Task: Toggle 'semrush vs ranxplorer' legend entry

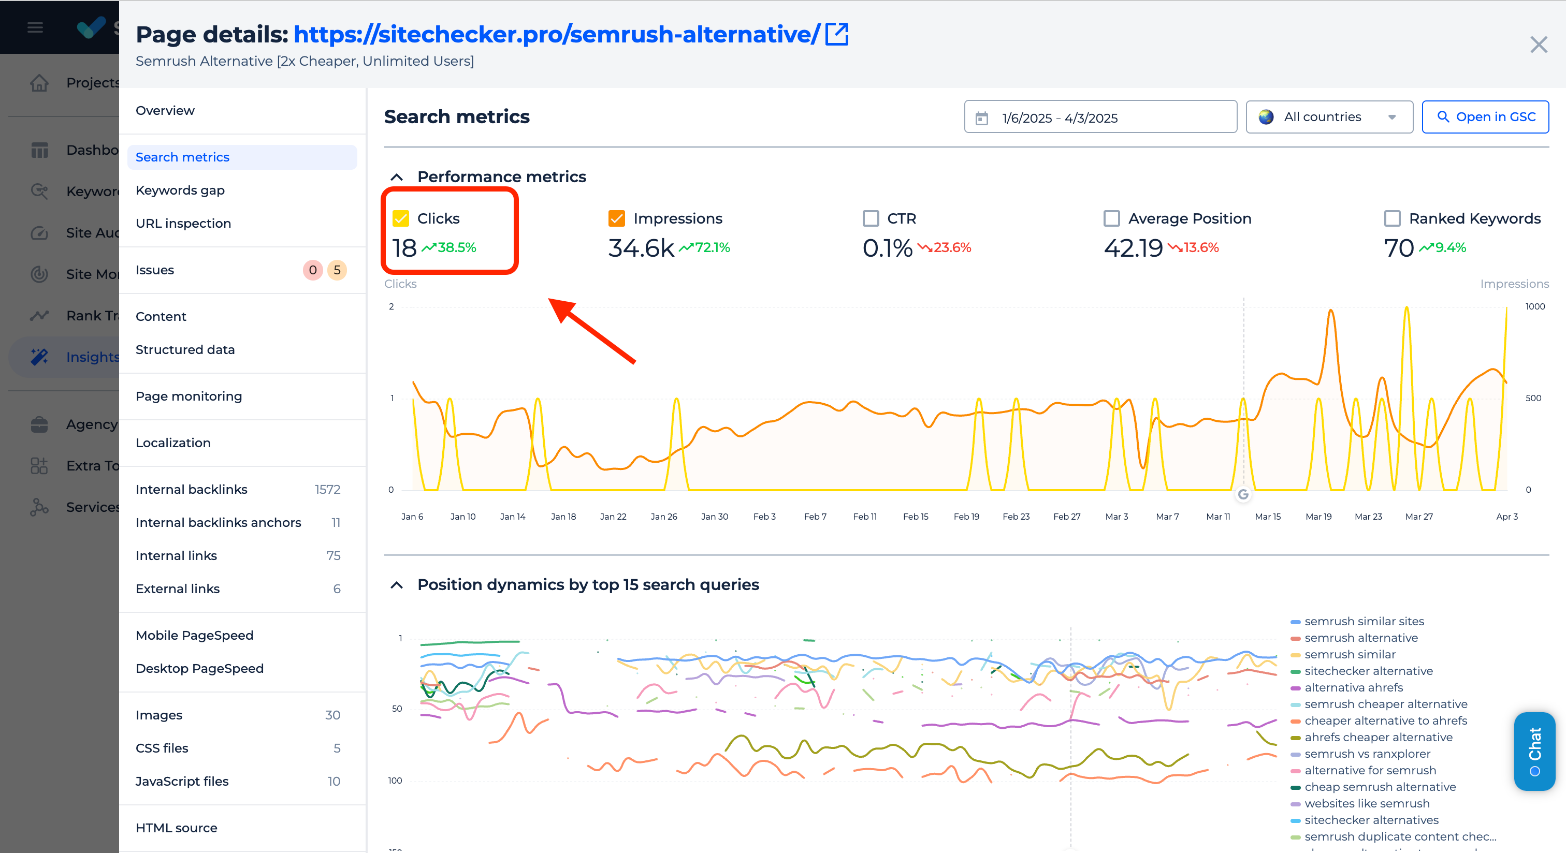Action: [x=1360, y=754]
